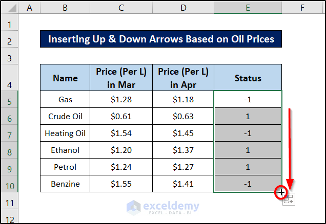326x224 pixels.
Task: Select Petrol April price $1.27
Action: click(182, 167)
